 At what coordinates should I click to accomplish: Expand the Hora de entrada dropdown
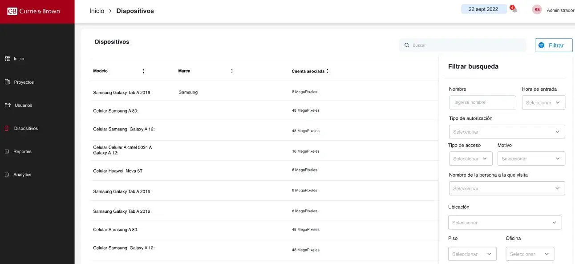pyautogui.click(x=543, y=103)
